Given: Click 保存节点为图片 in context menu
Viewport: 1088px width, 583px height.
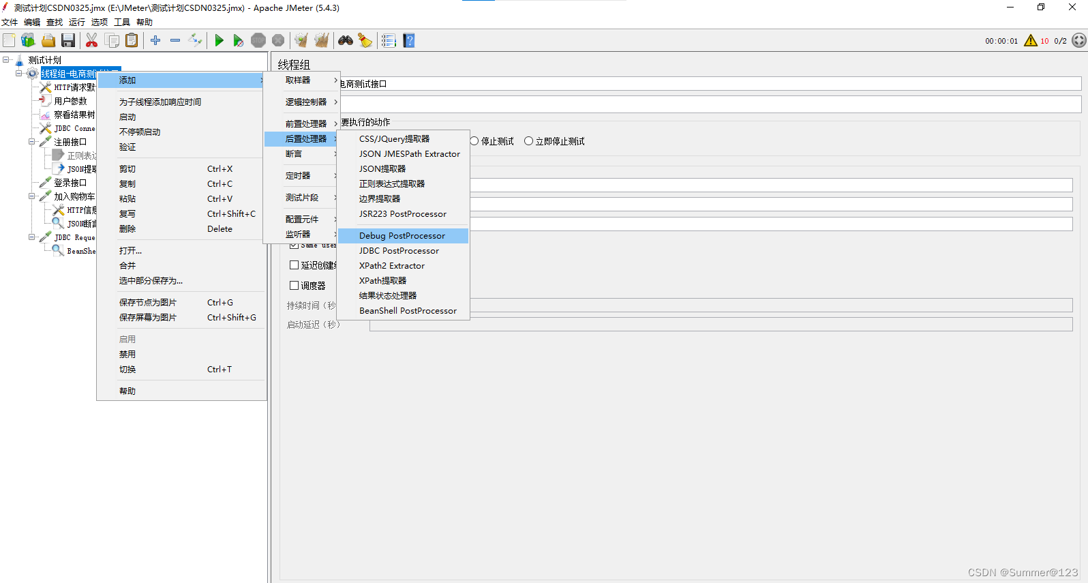Looking at the screenshot, I should tap(181, 303).
